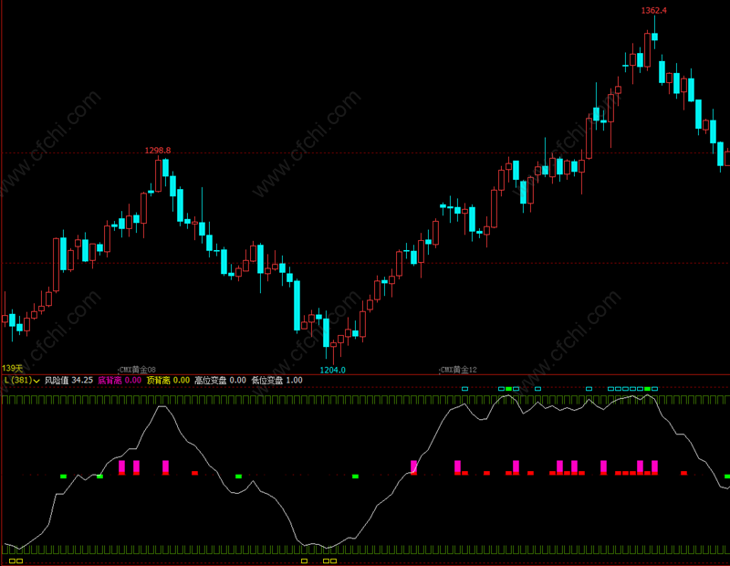This screenshot has height=566, width=730.
Task: Click the 高位变盘 0.00 value
Action: [x=220, y=380]
